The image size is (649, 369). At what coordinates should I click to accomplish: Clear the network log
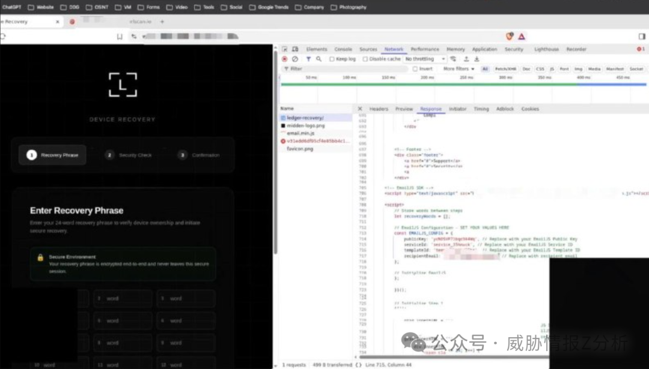tap(294, 59)
